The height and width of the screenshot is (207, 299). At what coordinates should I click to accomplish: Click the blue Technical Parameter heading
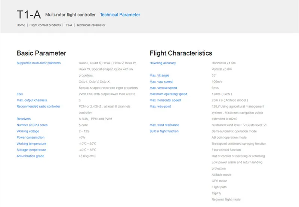tap(120, 15)
